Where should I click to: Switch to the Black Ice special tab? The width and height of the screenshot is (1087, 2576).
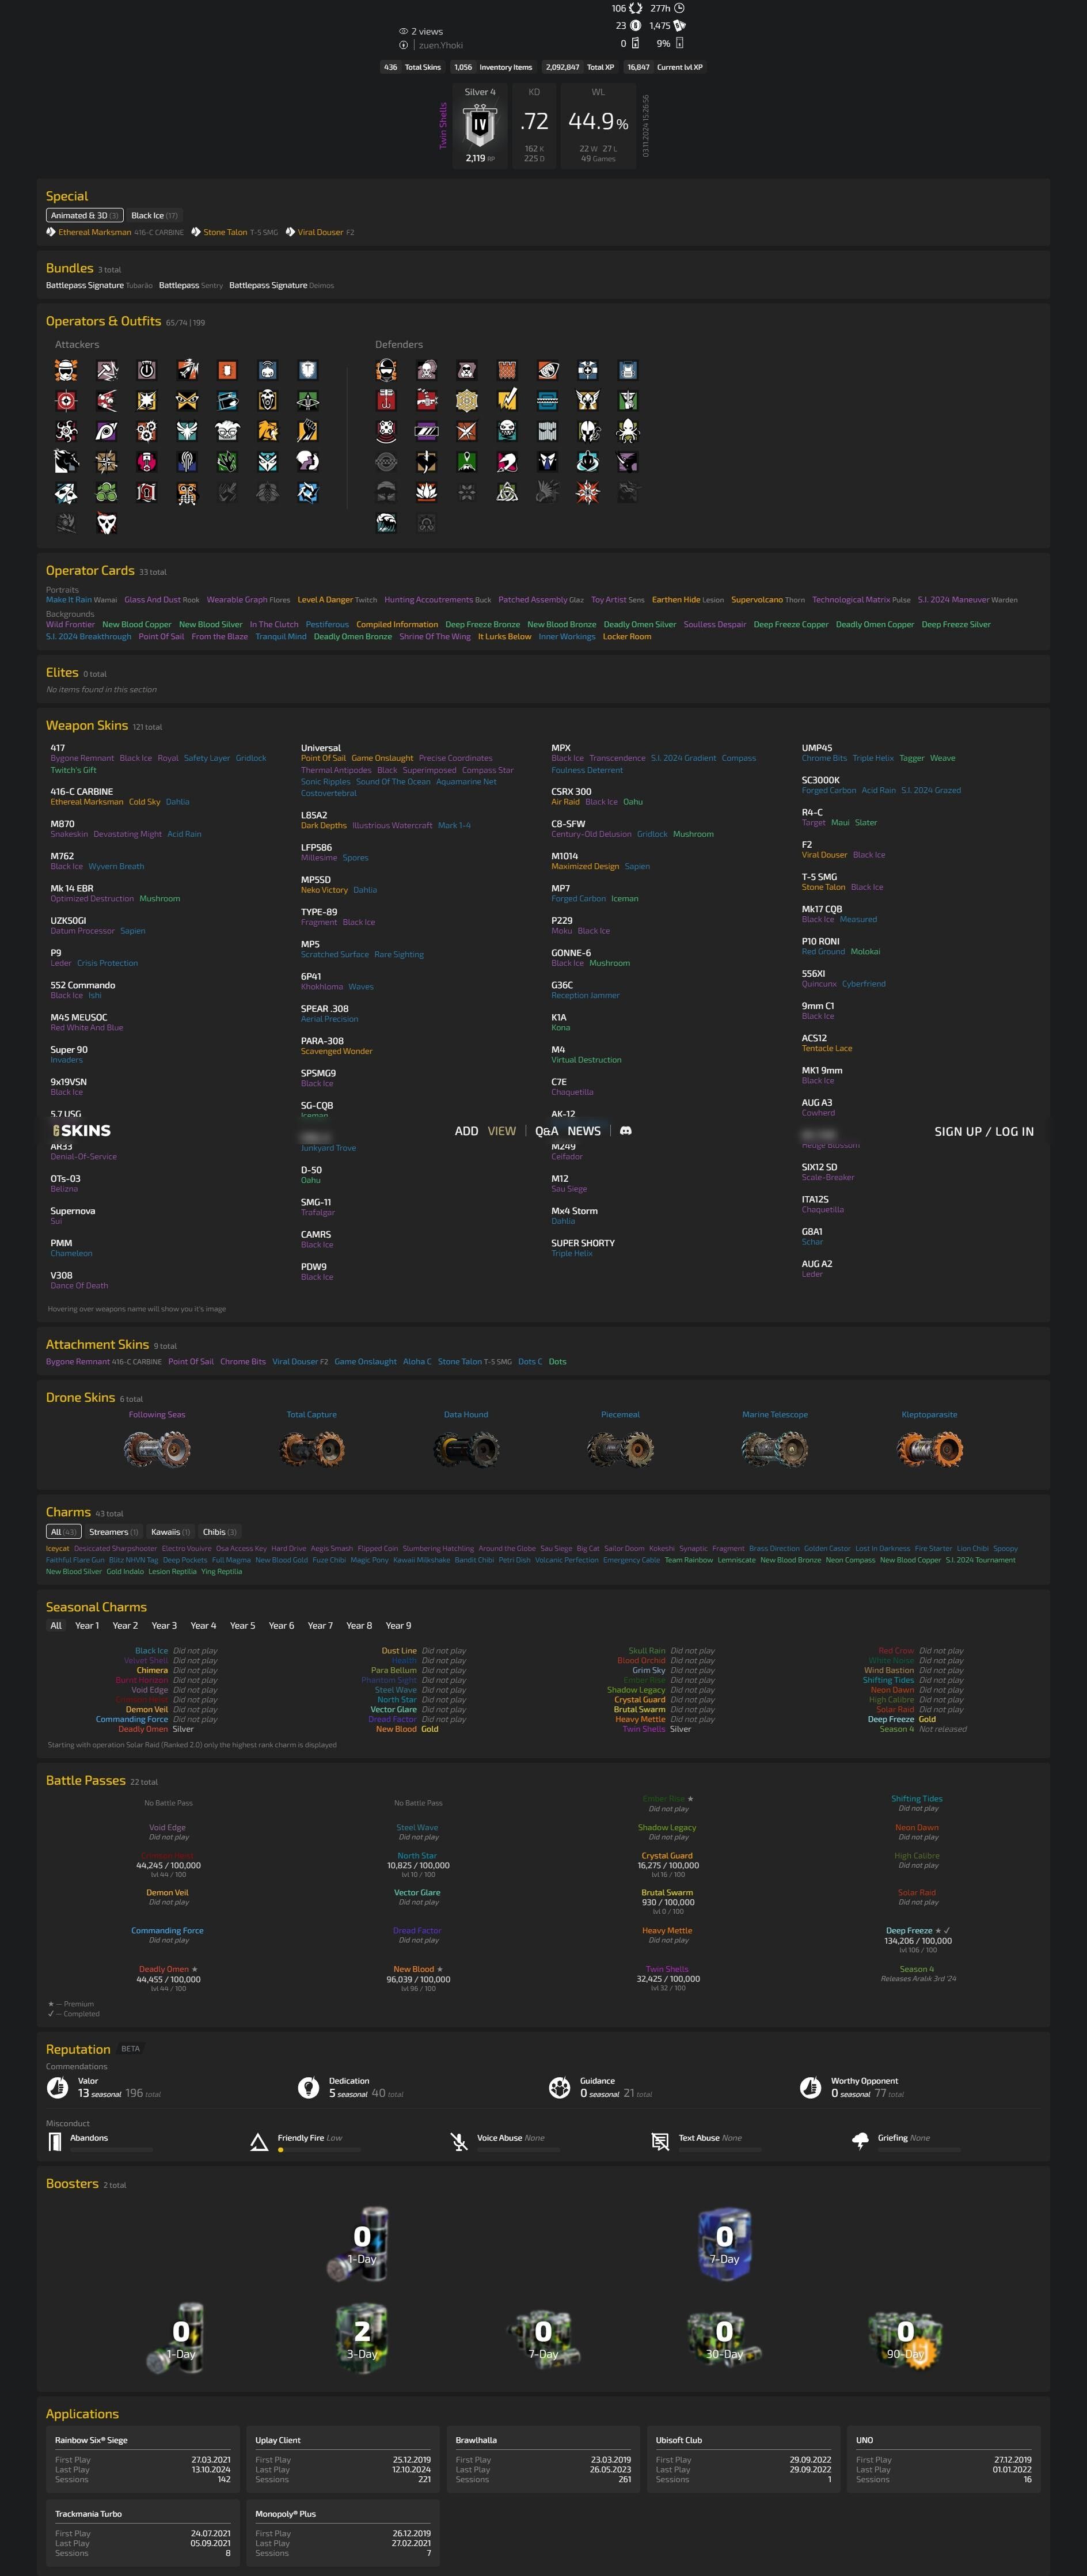pyautogui.click(x=154, y=216)
